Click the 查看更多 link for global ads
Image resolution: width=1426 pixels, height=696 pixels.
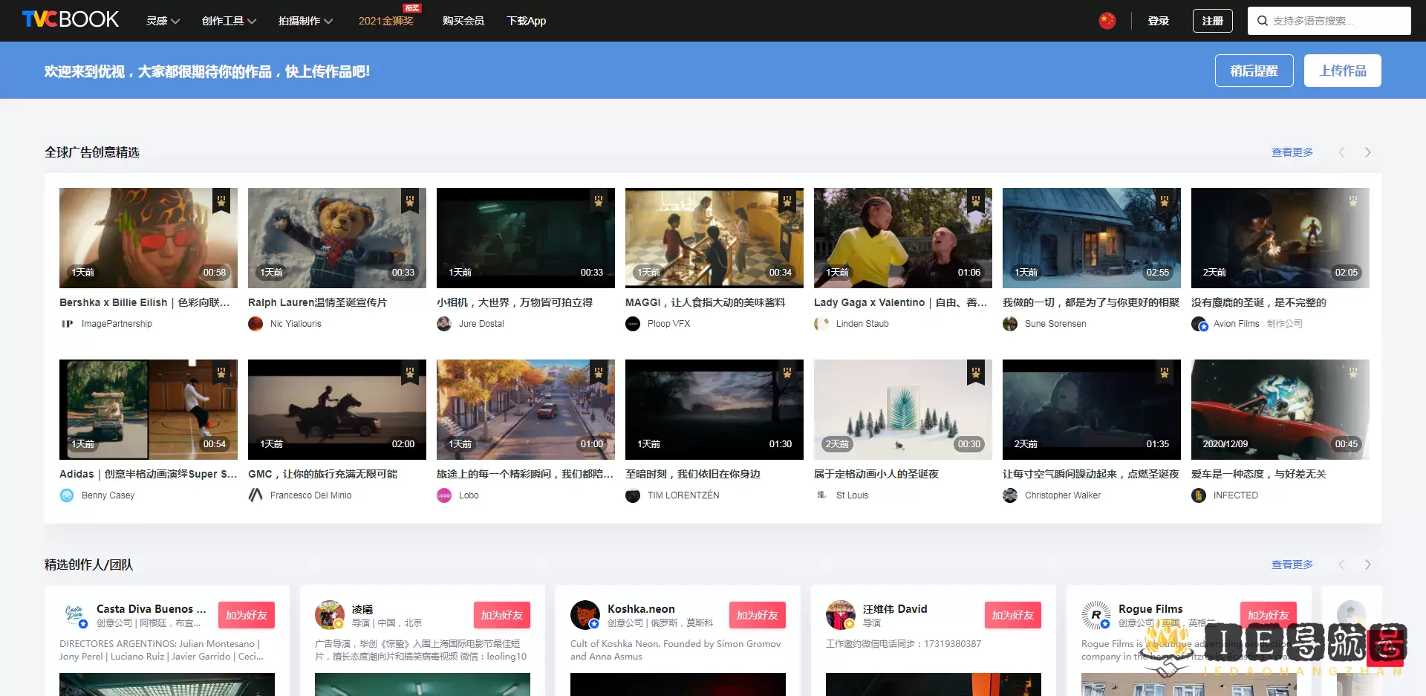pyautogui.click(x=1292, y=152)
